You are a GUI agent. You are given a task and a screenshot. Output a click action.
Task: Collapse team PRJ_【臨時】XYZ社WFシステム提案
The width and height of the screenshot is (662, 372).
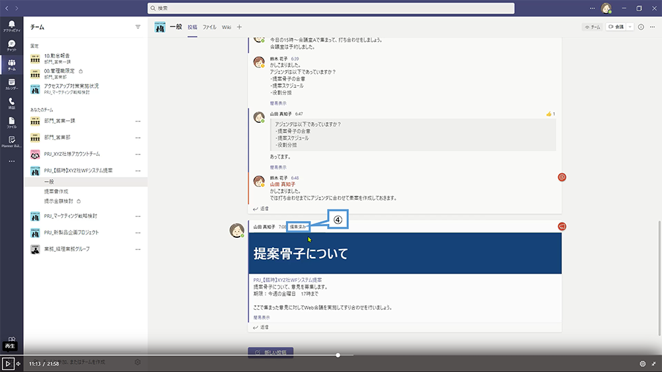click(78, 170)
